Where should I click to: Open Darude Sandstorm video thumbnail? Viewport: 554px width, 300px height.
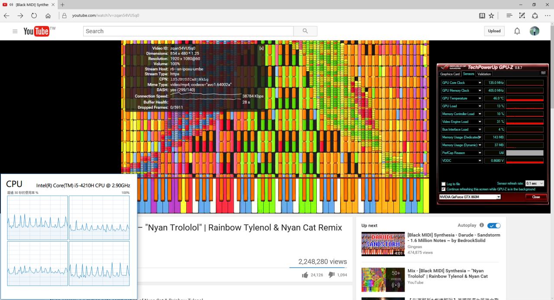(x=383, y=244)
